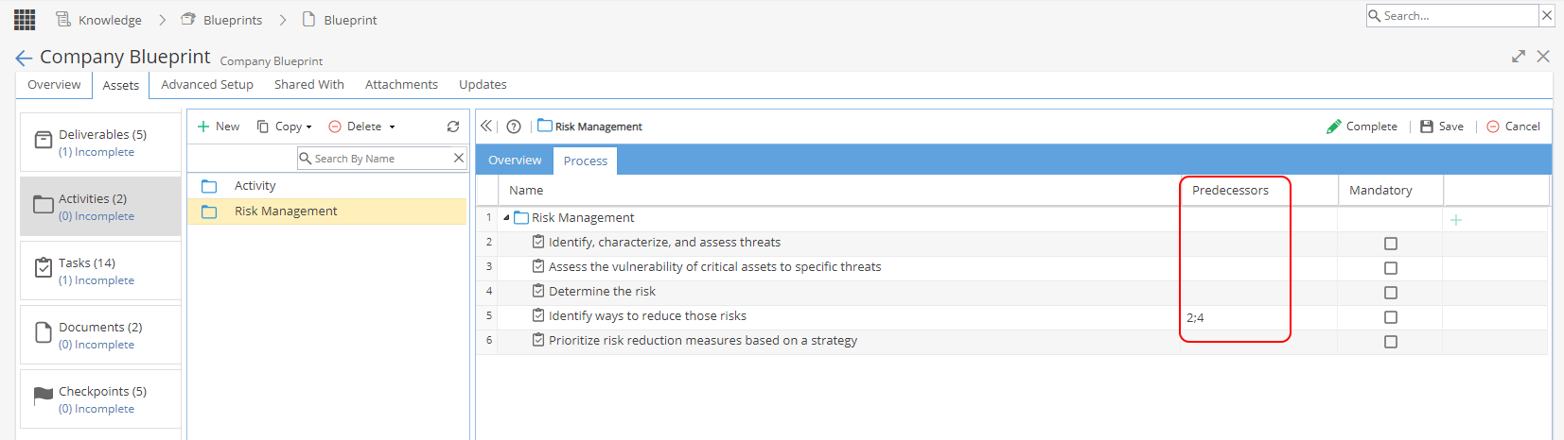The width and height of the screenshot is (1564, 440).
Task: Select Risk Management in the list
Action: 327,212
